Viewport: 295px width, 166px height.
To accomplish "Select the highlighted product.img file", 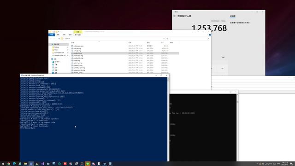I will (125, 53).
